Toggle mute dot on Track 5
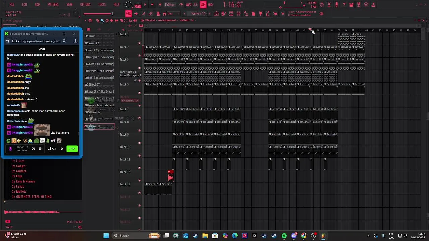Screen dimensions: 429x241 click(139, 93)
